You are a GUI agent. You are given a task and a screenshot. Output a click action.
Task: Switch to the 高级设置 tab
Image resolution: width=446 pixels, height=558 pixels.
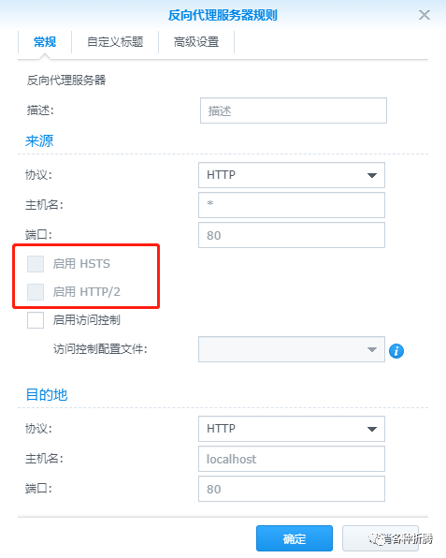[196, 42]
